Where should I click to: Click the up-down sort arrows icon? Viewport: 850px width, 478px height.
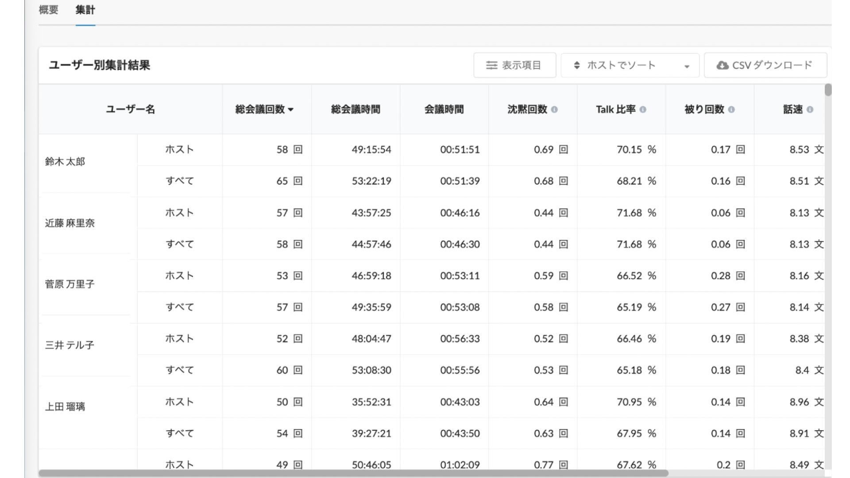pos(576,66)
